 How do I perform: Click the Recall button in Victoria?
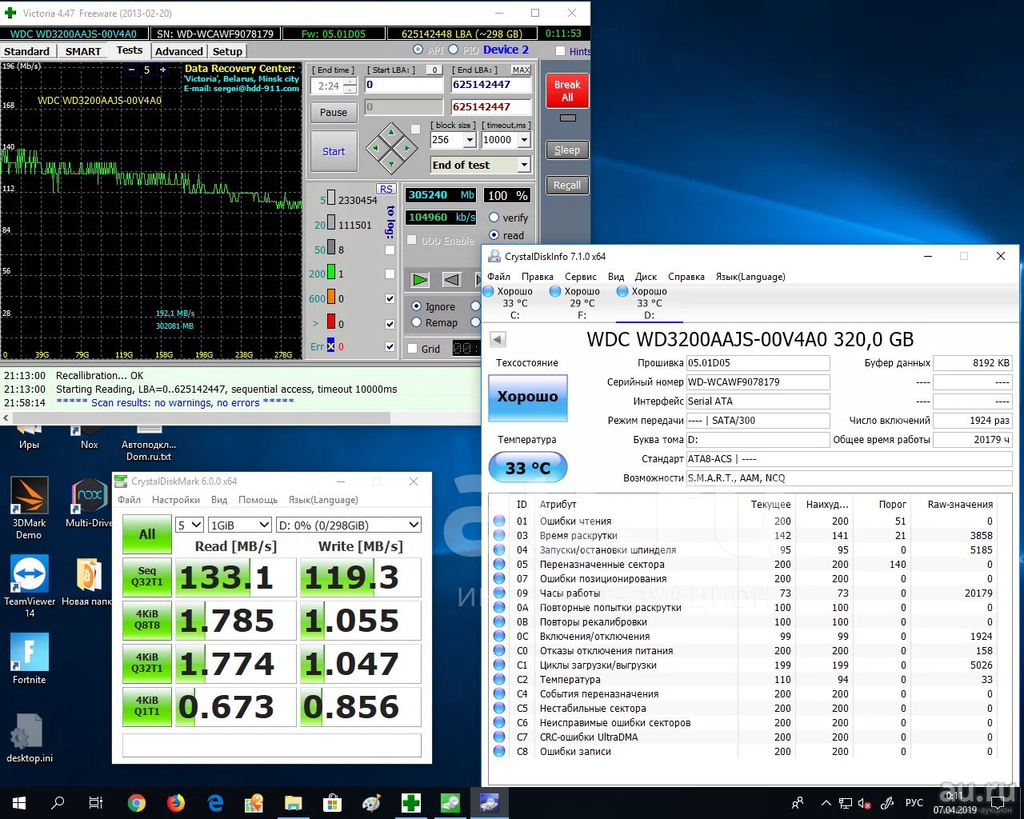pyautogui.click(x=567, y=185)
